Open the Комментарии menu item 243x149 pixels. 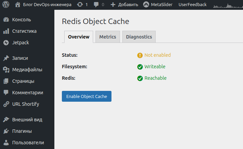[x=27, y=93]
